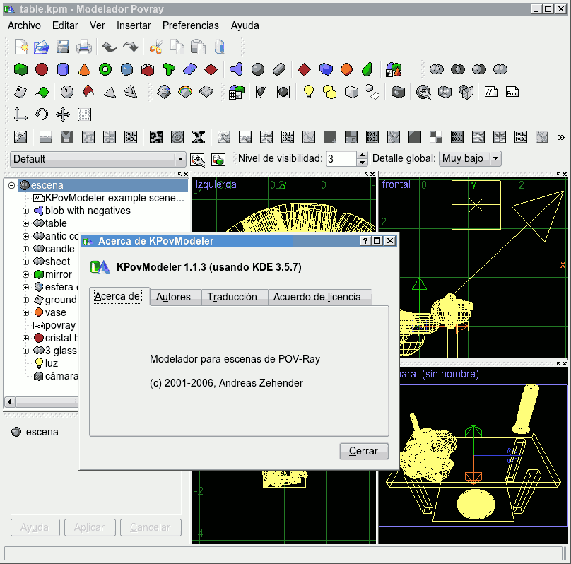Click the Print icon

point(84,47)
